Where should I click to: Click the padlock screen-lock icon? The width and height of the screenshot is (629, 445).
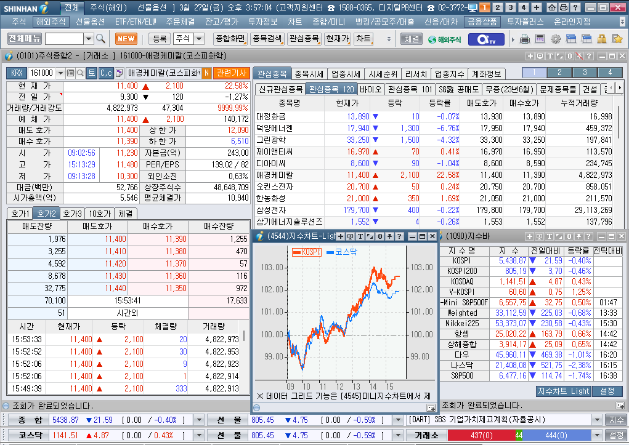(601, 39)
